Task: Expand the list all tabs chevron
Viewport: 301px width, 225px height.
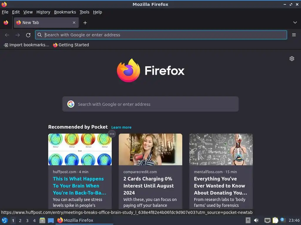Action: (x=295, y=23)
